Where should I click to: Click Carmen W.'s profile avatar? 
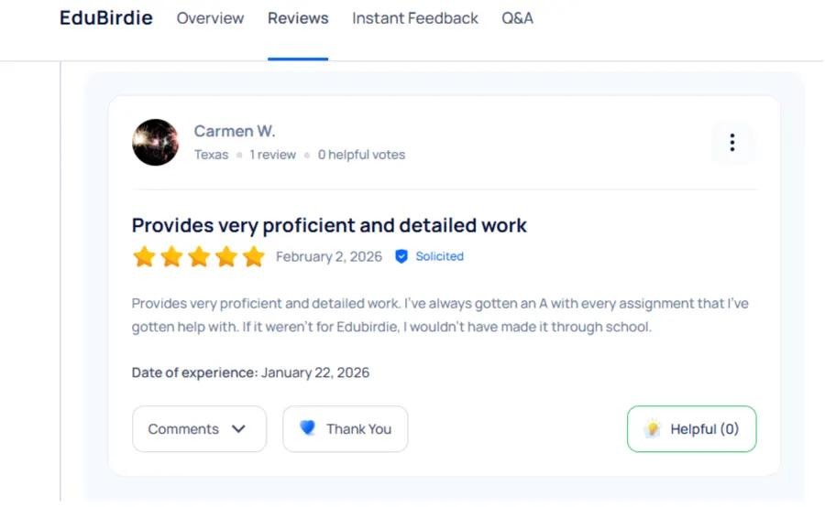point(155,142)
